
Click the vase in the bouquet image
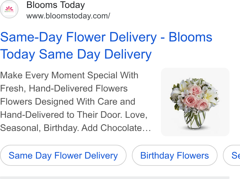click(195, 119)
